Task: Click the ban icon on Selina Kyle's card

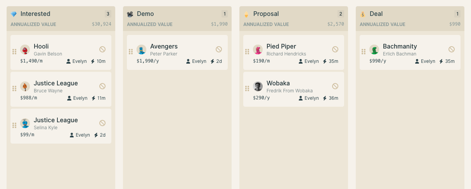Action: (102, 123)
